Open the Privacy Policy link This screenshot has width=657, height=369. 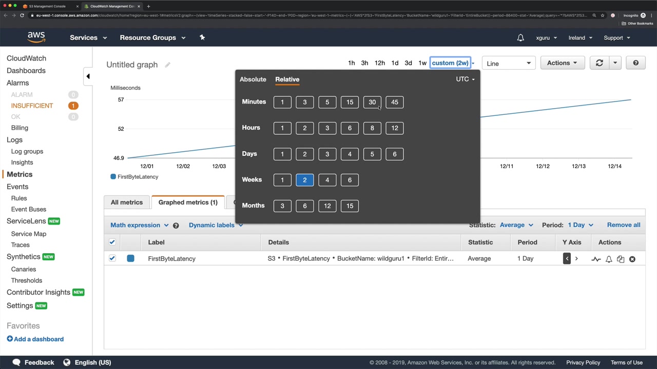pyautogui.click(x=583, y=362)
